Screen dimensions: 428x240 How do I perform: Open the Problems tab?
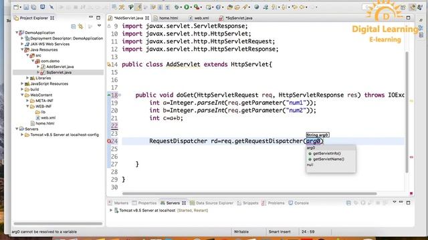pos(274,203)
